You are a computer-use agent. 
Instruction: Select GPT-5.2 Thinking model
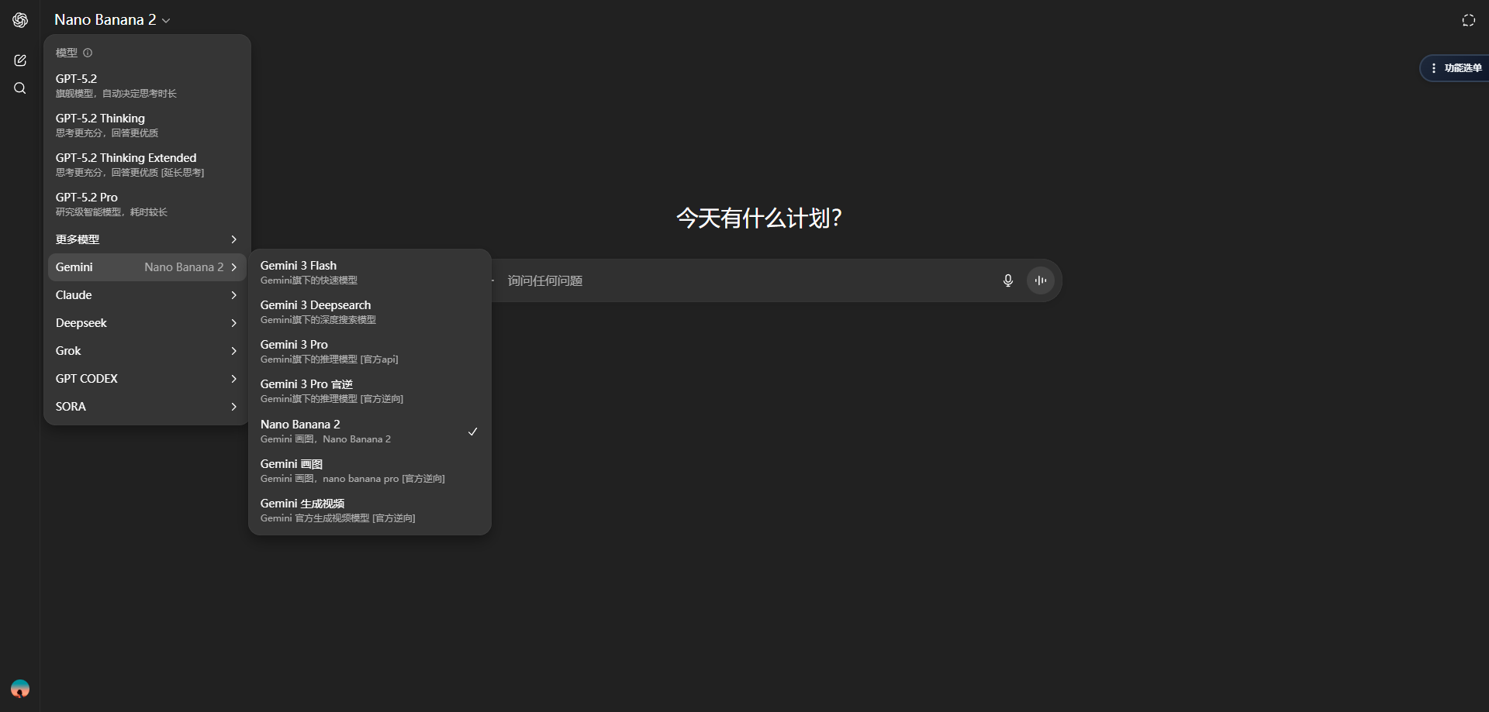click(147, 125)
